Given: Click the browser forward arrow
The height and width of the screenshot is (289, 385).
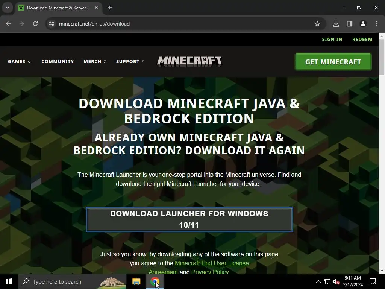Looking at the screenshot, I should click(22, 24).
